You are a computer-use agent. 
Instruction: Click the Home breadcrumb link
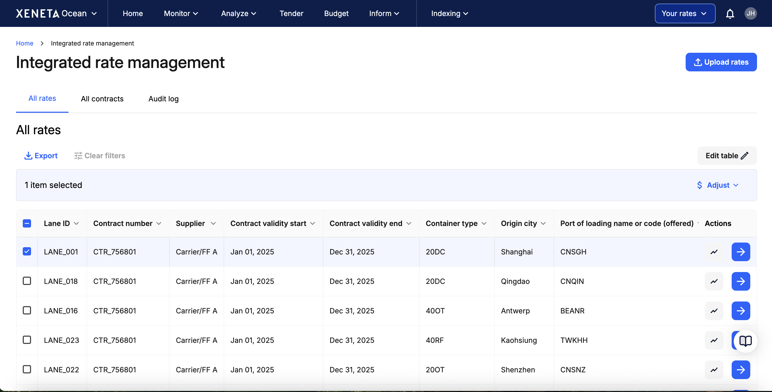click(x=25, y=43)
